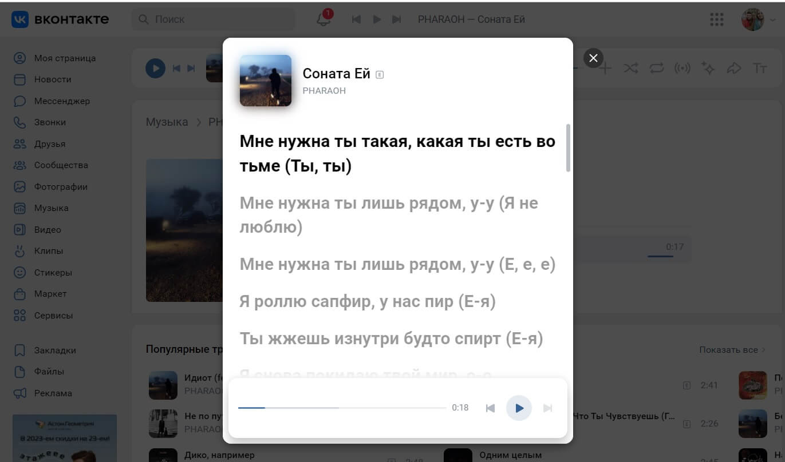The image size is (785, 462).
Task: Open Файлы in sidebar
Action: (x=39, y=372)
